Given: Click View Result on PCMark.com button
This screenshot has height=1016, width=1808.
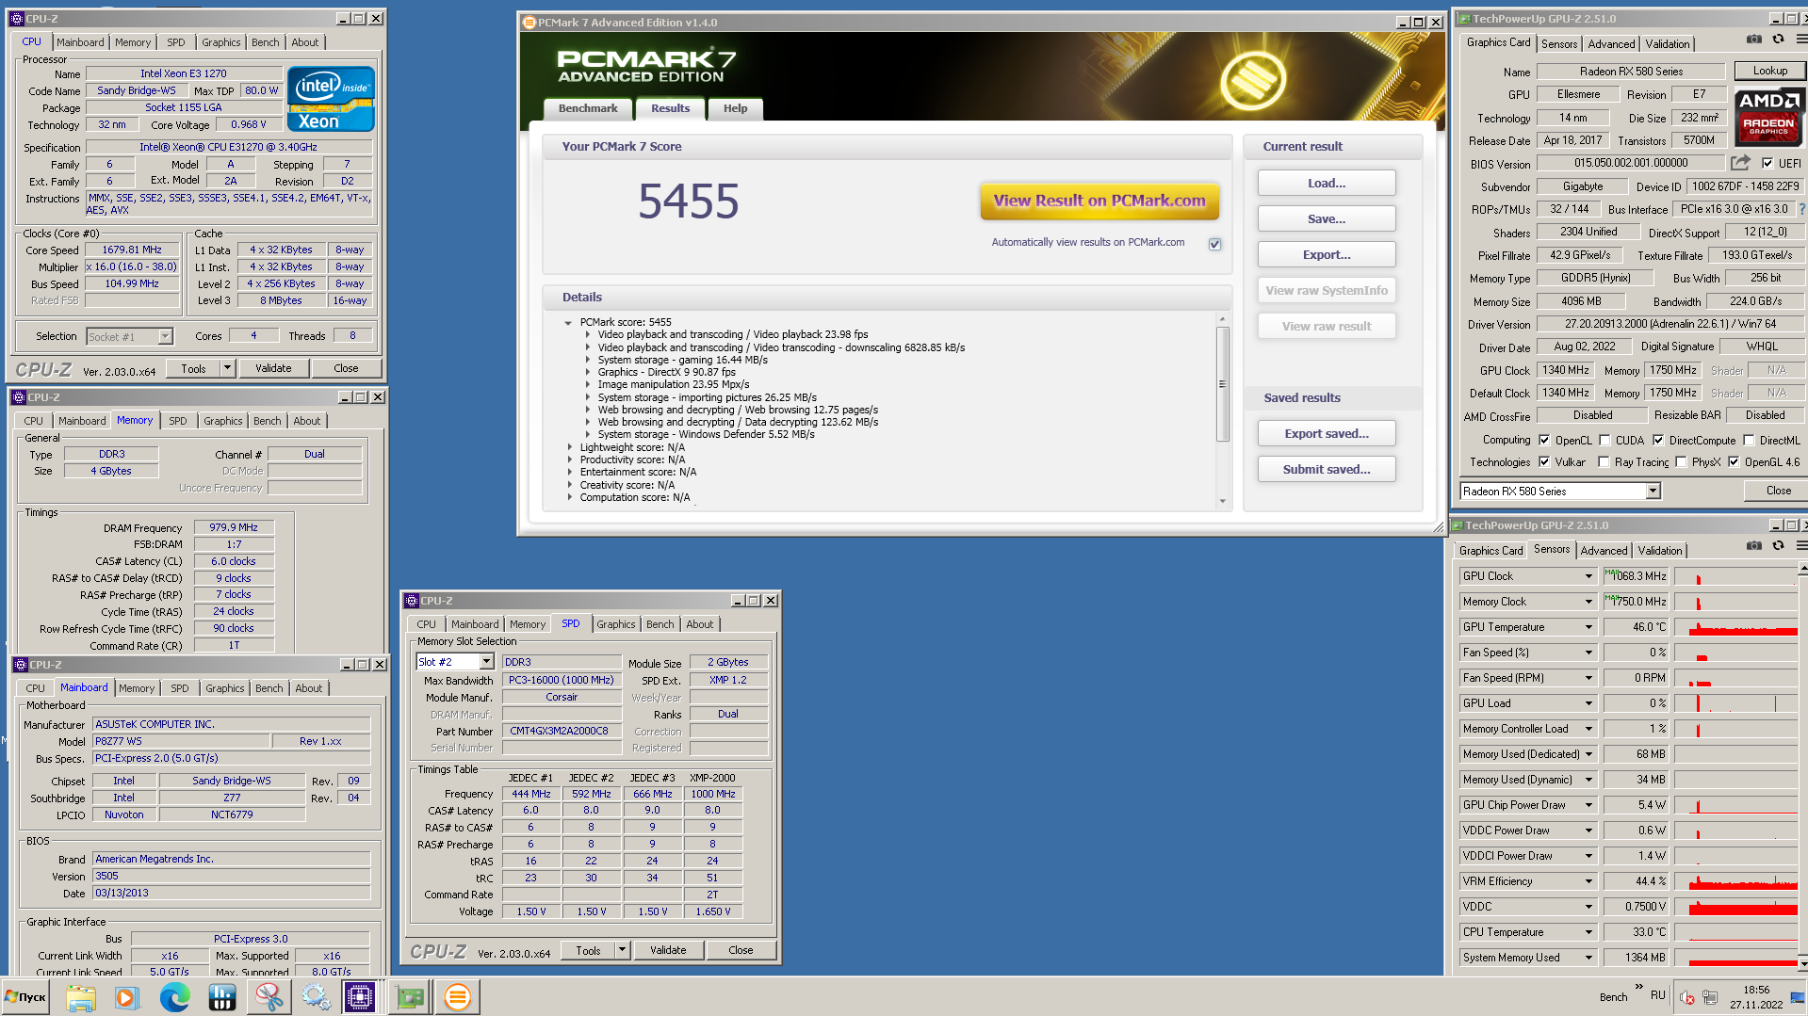Looking at the screenshot, I should click(x=1099, y=201).
